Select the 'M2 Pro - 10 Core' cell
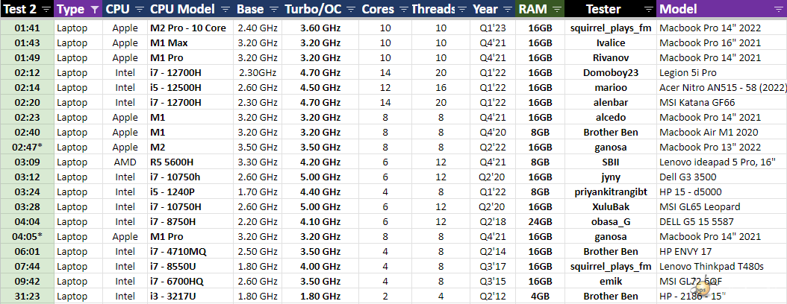The height and width of the screenshot is (304, 787). coord(190,28)
